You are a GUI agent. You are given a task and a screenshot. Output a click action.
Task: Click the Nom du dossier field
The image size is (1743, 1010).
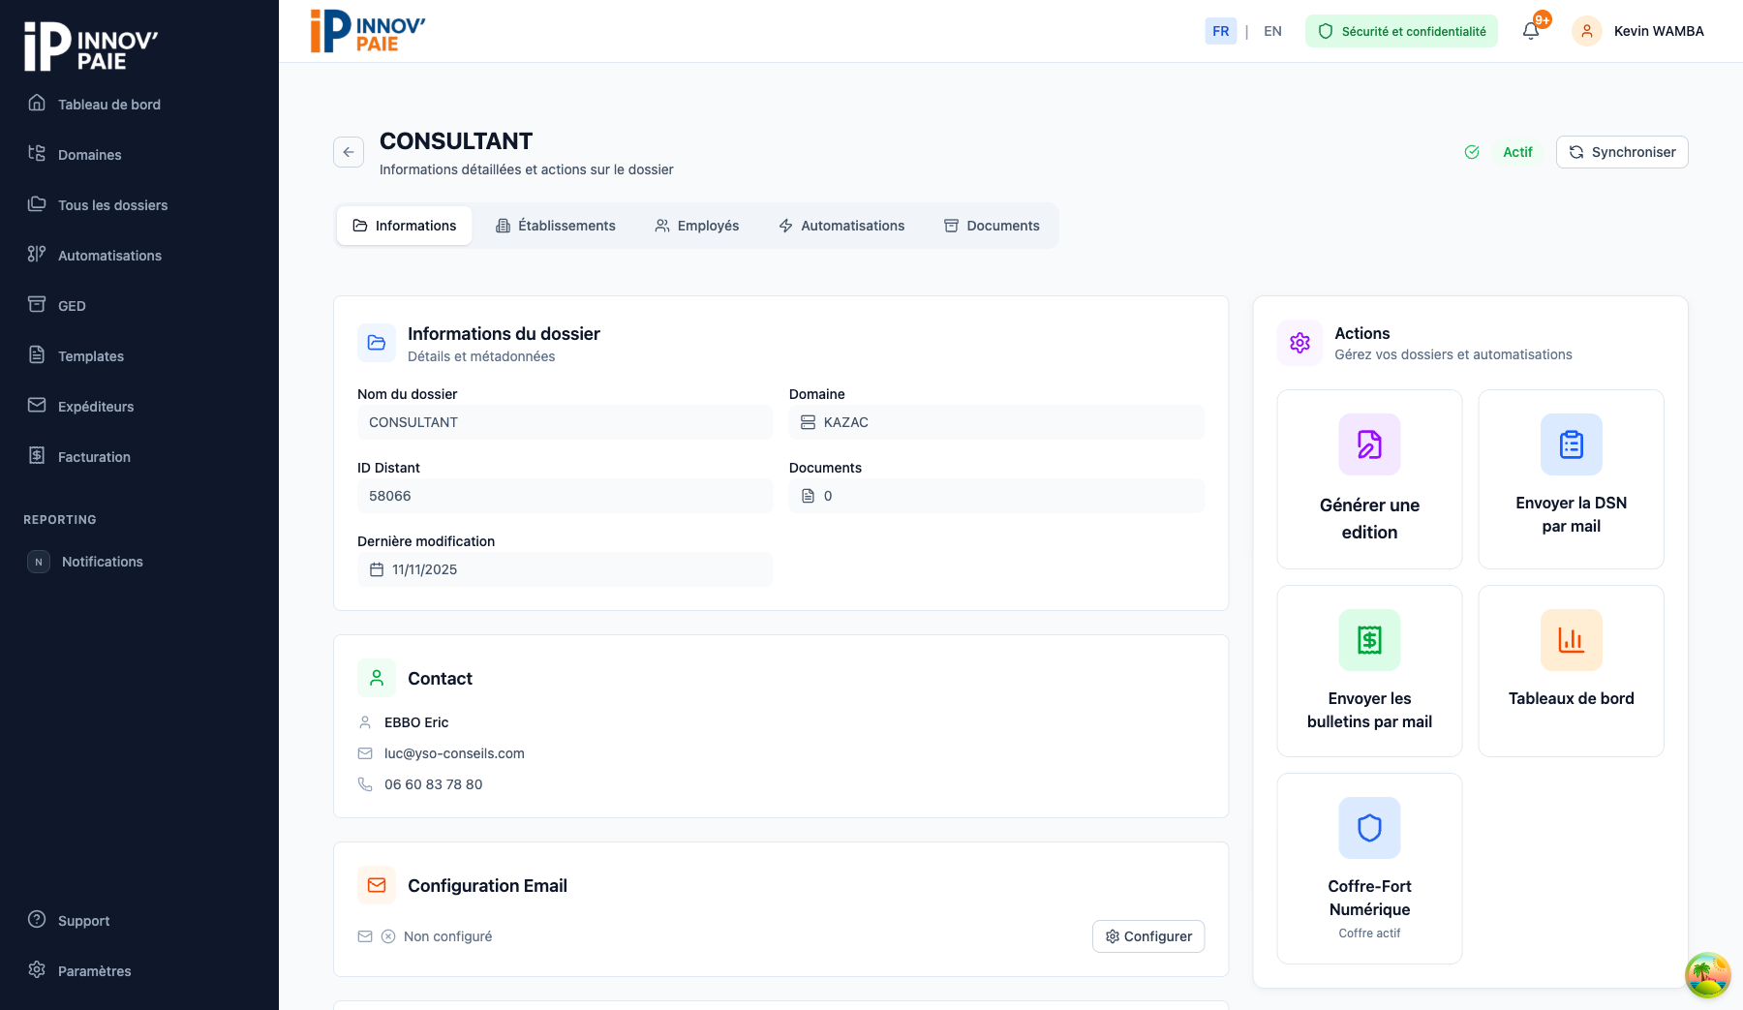click(565, 422)
